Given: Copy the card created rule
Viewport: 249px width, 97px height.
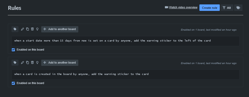Looking at the screenshot, I should pos(27,63).
